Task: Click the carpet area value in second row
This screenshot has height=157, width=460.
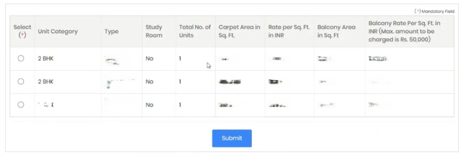Action: coord(230,82)
